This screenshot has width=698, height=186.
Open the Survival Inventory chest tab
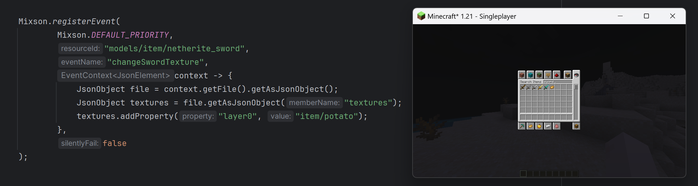pos(576,126)
